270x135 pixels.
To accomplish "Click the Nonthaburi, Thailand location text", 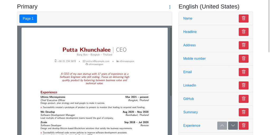I will click(x=137, y=115).
